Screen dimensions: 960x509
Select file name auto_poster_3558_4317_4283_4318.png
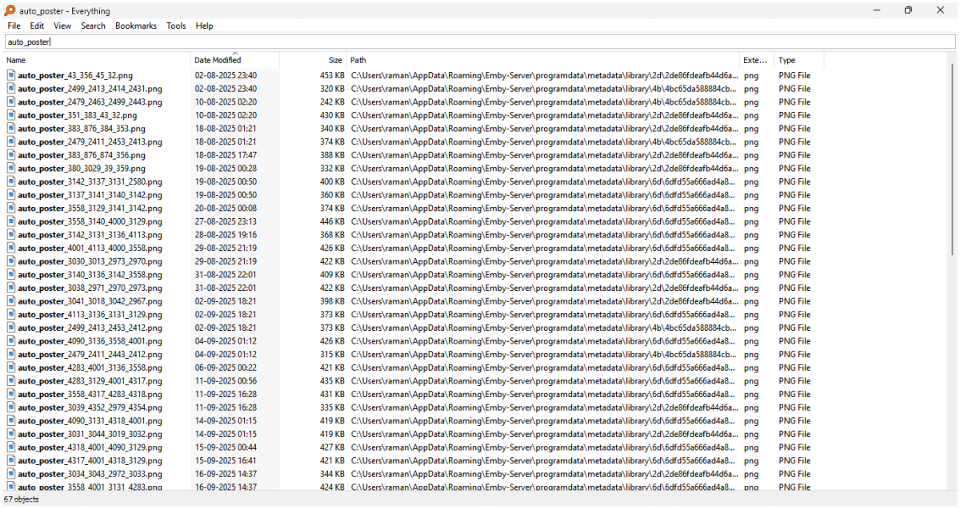[x=90, y=394]
